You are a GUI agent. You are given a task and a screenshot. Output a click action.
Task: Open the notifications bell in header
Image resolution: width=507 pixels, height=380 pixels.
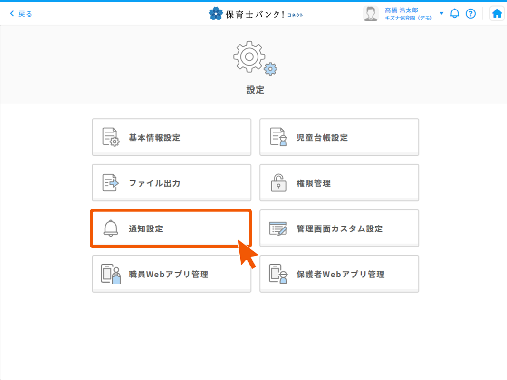pos(455,13)
